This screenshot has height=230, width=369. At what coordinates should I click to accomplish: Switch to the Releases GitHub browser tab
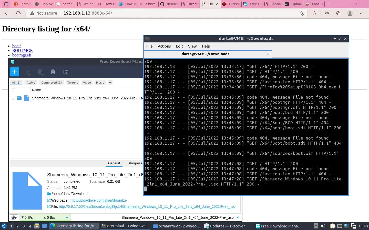pos(169,4)
